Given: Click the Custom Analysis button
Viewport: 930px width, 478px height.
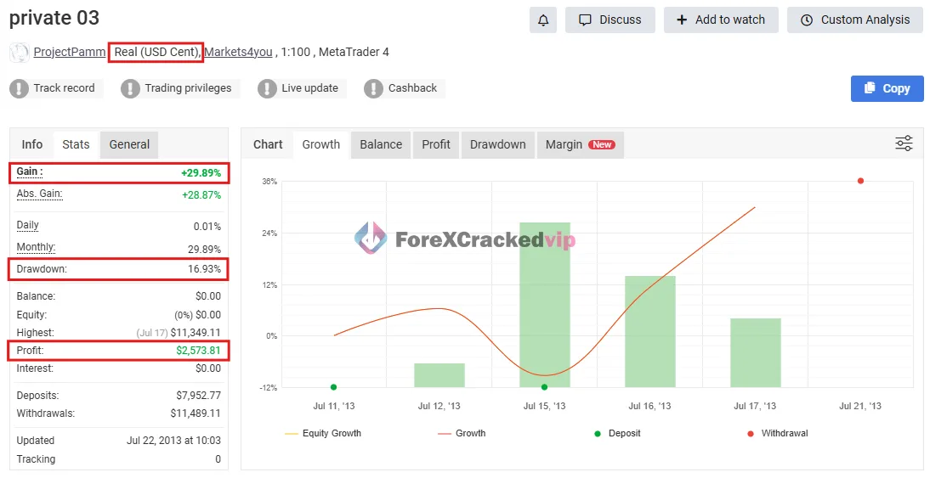Looking at the screenshot, I should pos(854,20).
